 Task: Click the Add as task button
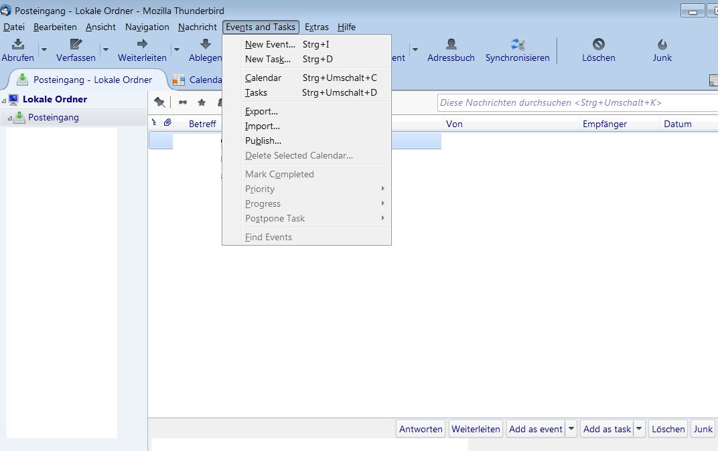click(607, 429)
